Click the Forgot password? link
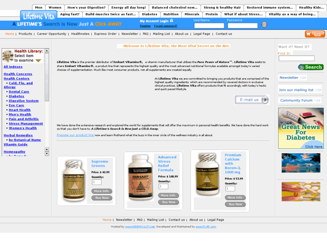Image resolution: width=327 pixels, height=245 pixels. (166, 26)
